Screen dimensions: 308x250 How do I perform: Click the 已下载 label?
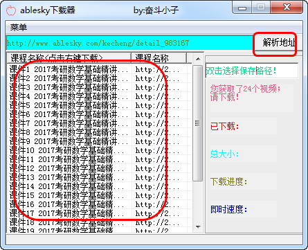[x=225, y=126]
